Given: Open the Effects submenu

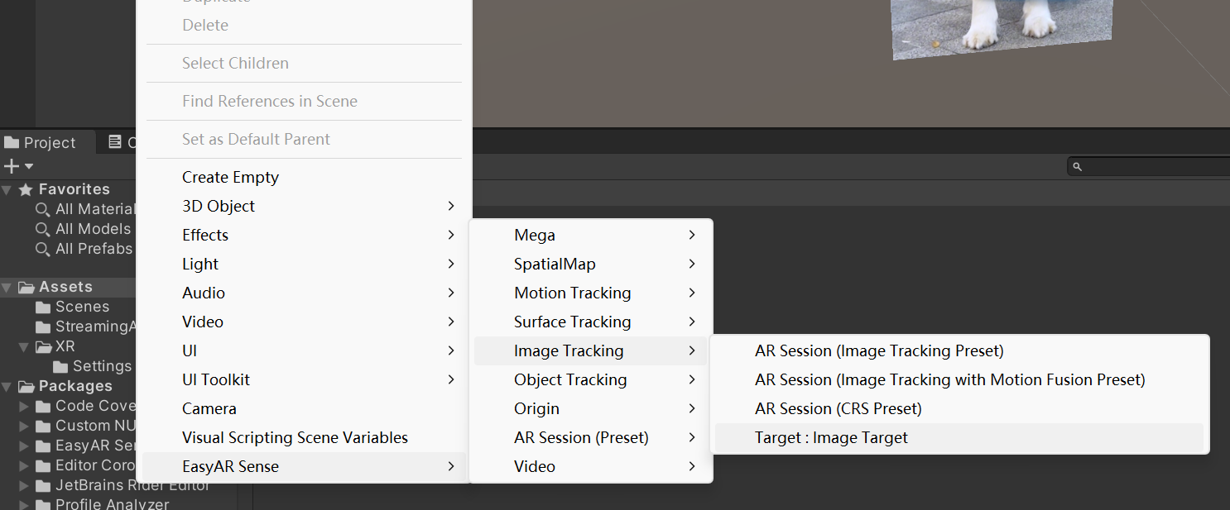Looking at the screenshot, I should (304, 236).
